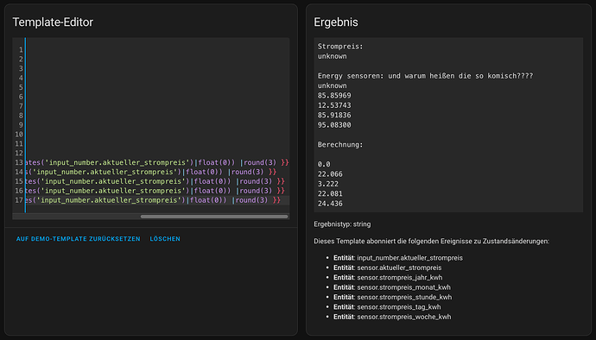Click entity sensor.strompreis_jahr_kwh in list

pos(399,277)
